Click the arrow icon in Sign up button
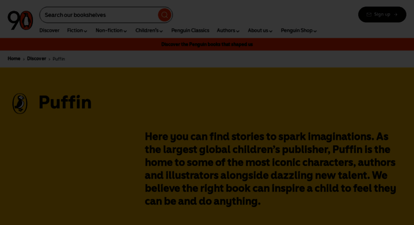This screenshot has height=225, width=414. tap(395, 14)
